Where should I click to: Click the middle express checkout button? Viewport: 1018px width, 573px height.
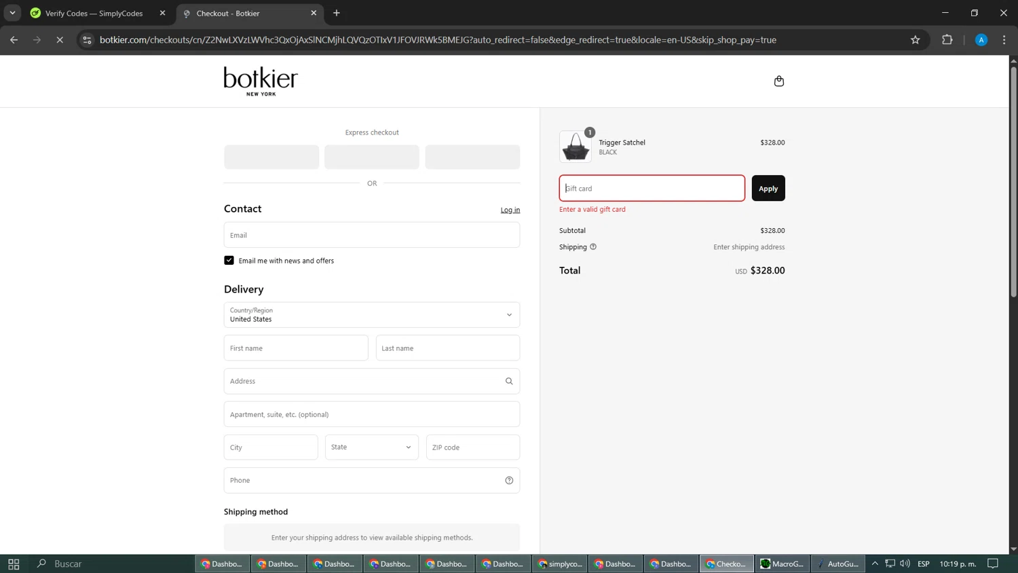click(372, 157)
